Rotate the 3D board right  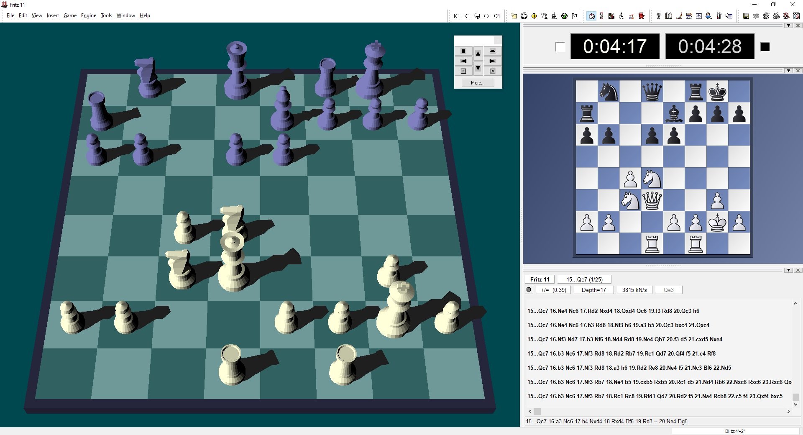(x=493, y=61)
